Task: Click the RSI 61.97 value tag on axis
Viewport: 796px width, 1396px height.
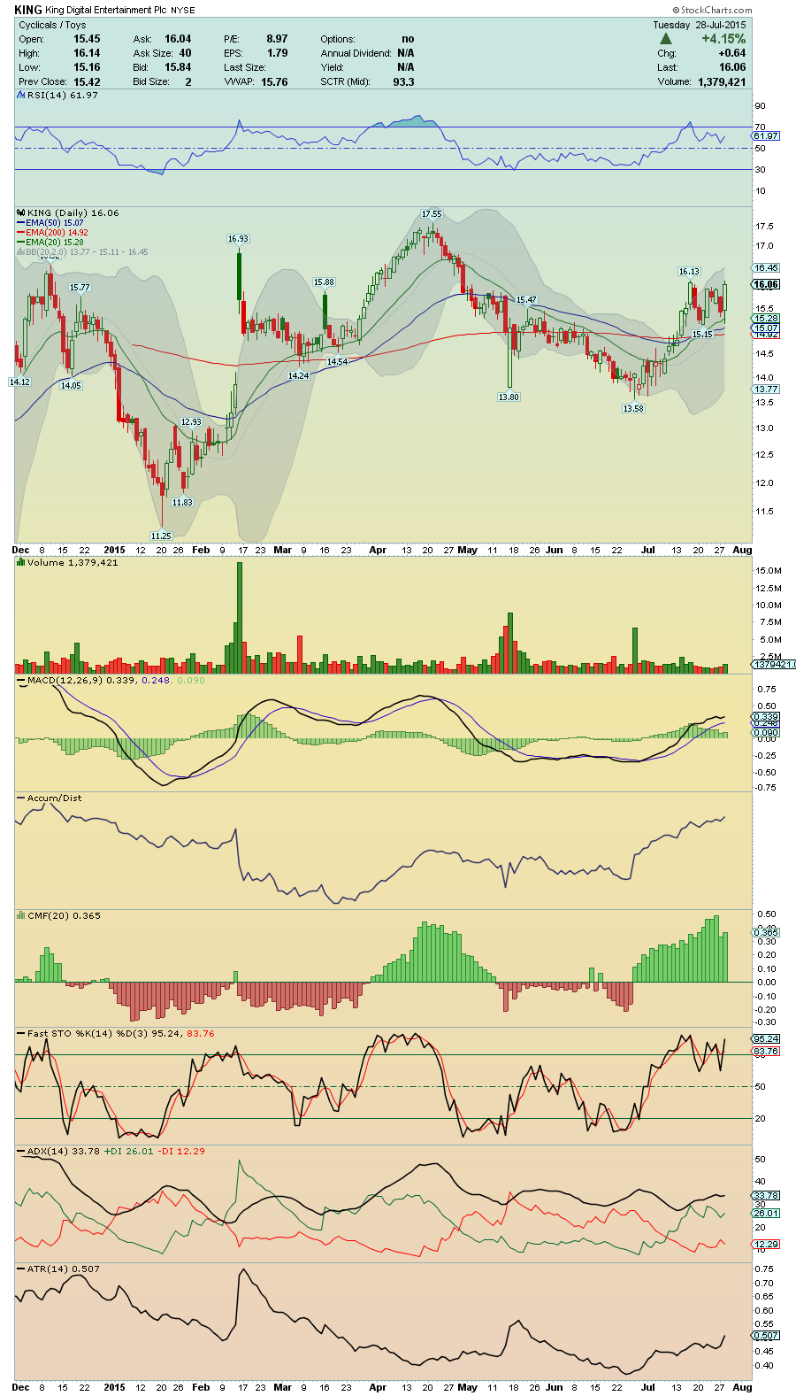Action: pyautogui.click(x=766, y=135)
